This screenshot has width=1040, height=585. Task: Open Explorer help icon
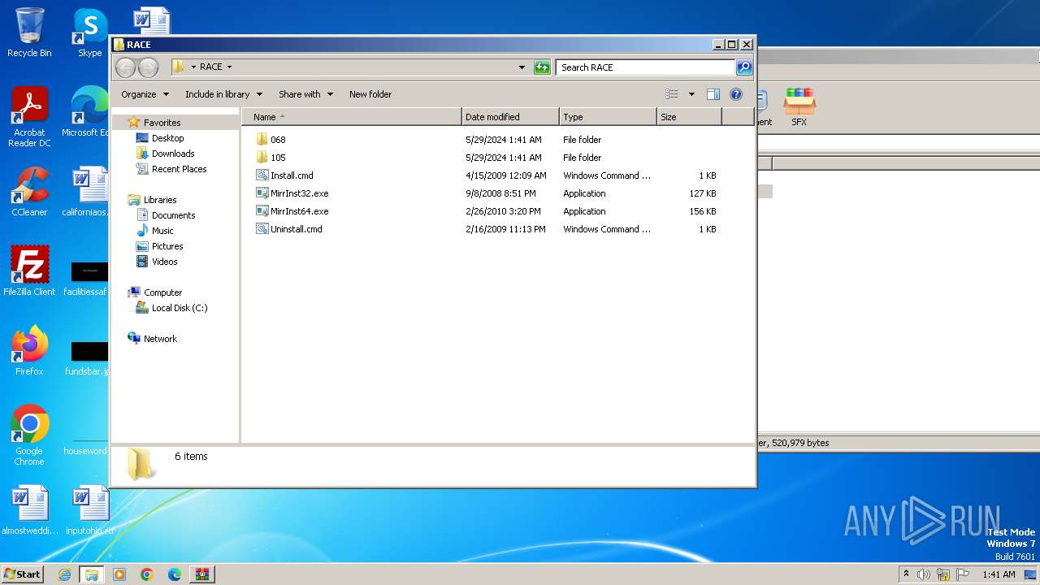tap(736, 94)
